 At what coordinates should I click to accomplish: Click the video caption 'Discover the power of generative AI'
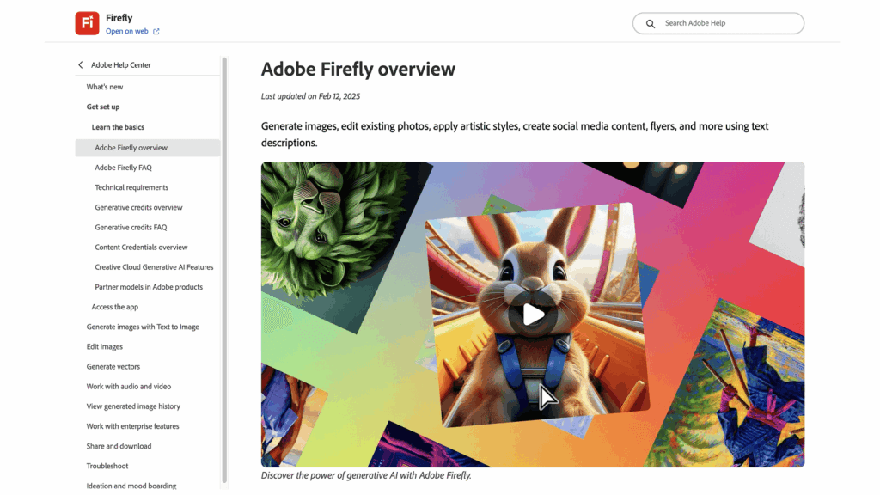(366, 475)
